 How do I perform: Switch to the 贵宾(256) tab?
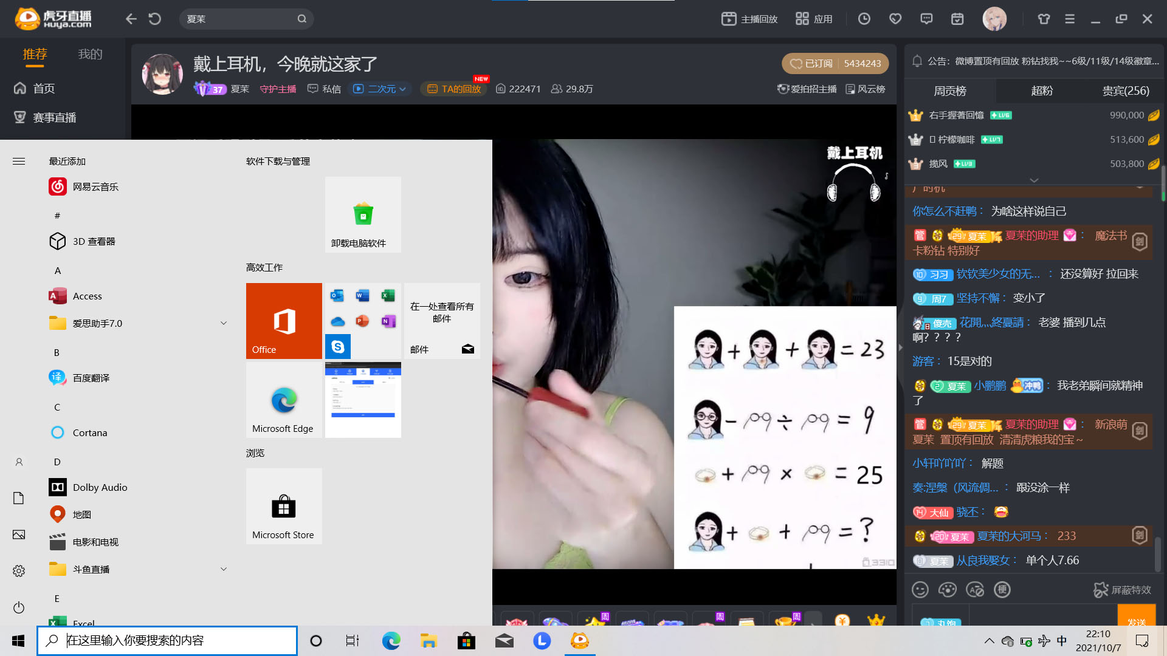tap(1126, 91)
